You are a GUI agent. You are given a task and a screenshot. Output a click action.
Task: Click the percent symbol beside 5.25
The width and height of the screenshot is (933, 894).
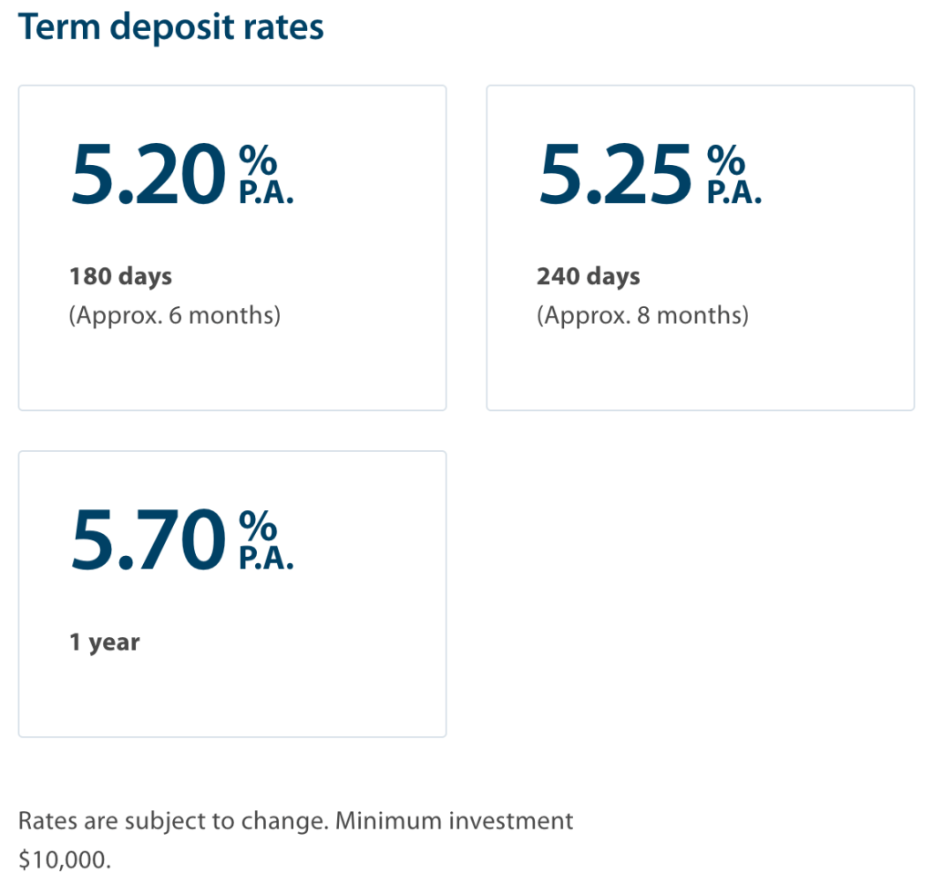point(725,160)
